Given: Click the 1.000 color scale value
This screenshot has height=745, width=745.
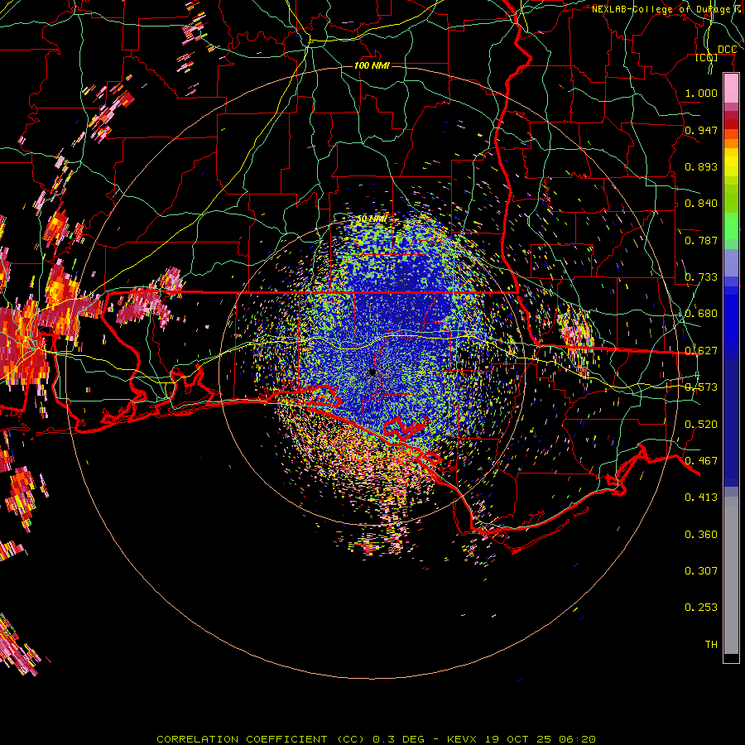Looking at the screenshot, I should pyautogui.click(x=701, y=93).
